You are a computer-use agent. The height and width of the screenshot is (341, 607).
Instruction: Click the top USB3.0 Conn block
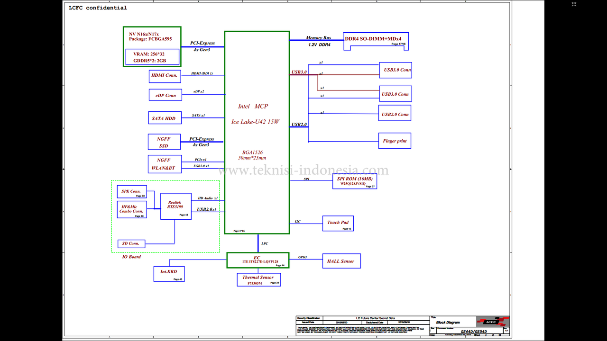tap(395, 70)
